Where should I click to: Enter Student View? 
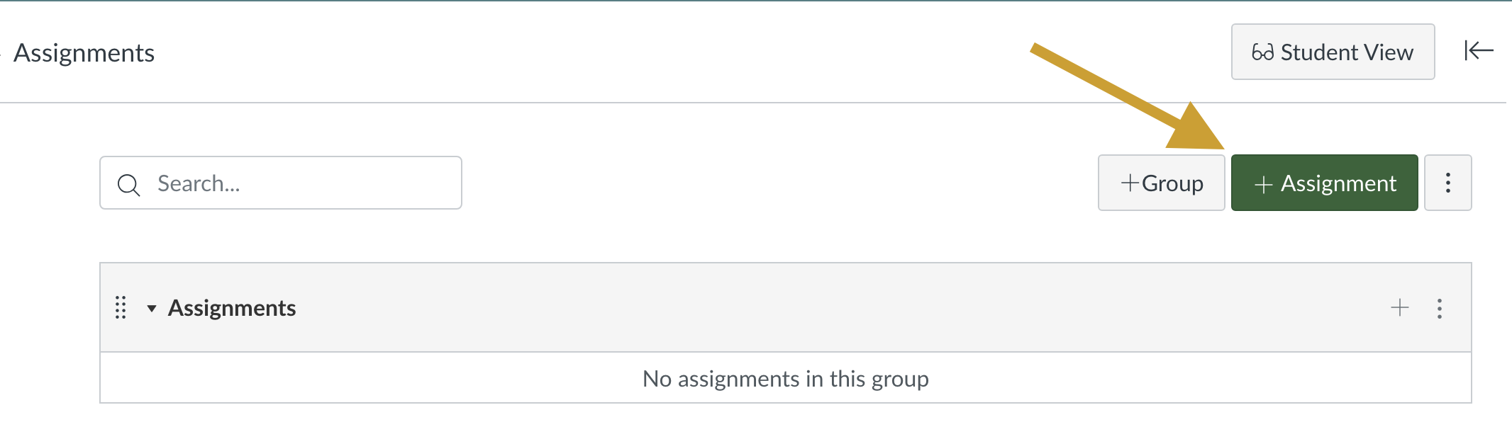coord(1333,52)
